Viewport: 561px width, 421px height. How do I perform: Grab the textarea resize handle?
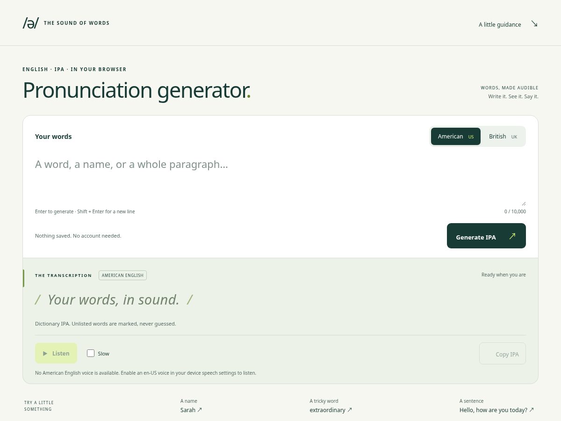(524, 203)
